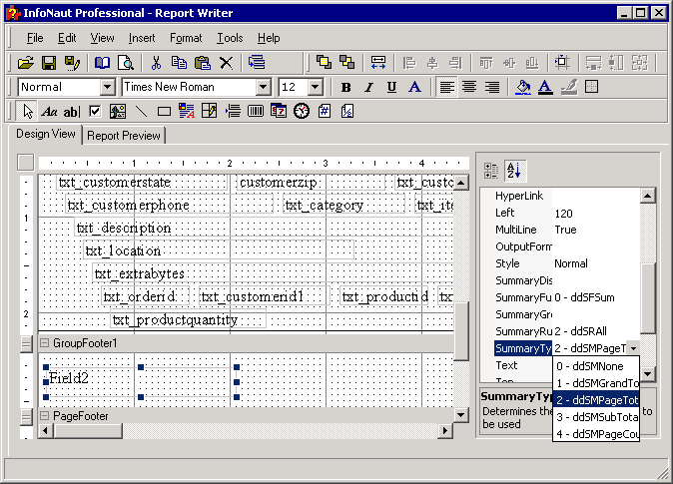Select the picture control tool
Screen dimensions: 673x484
[118, 112]
